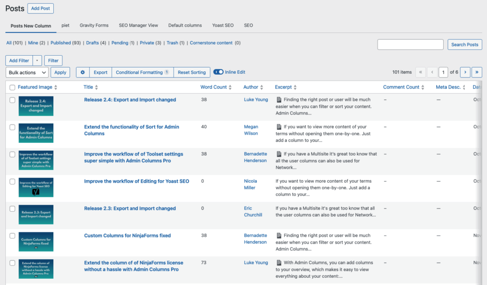
Task: Click the Export button
Action: 100,72
